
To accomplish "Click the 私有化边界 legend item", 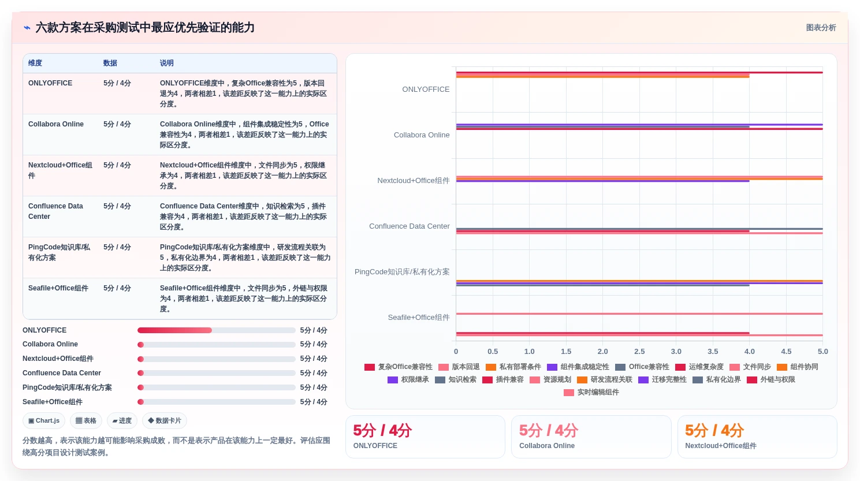I will (716, 379).
